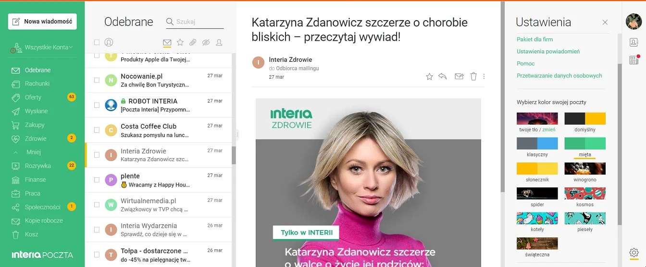Filter inbox by starred messages
The height and width of the screenshot is (267, 646).
pos(180,43)
